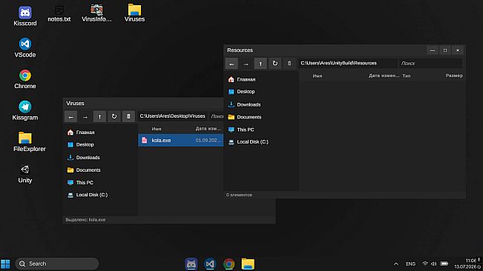Open Documents in Viruses window sidebar
The image size is (483, 271).
(84, 170)
